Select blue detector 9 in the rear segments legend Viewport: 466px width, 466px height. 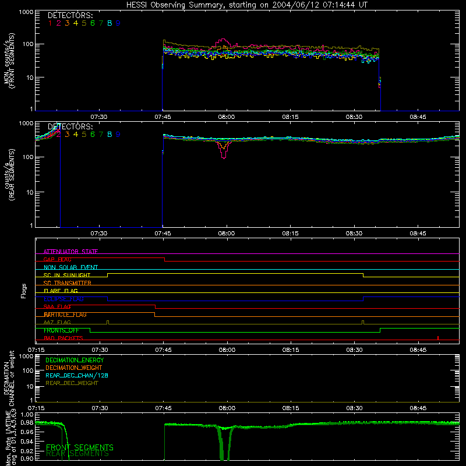tap(118, 135)
